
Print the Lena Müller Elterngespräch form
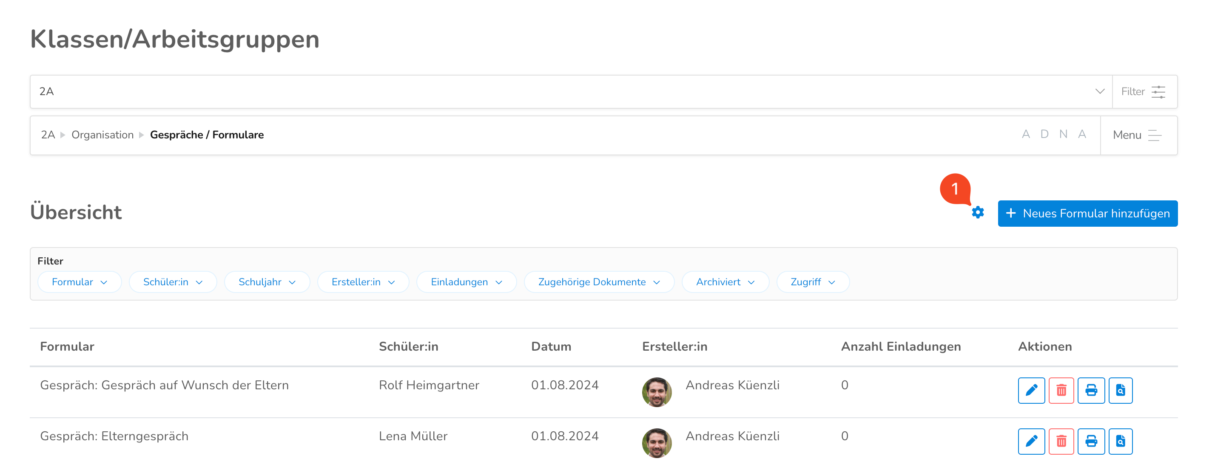click(1091, 441)
